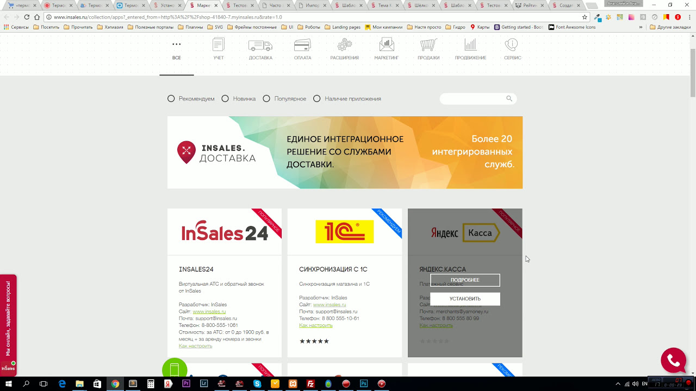Click the search magnifier icon
Image resolution: width=696 pixels, height=391 pixels.
click(x=509, y=99)
